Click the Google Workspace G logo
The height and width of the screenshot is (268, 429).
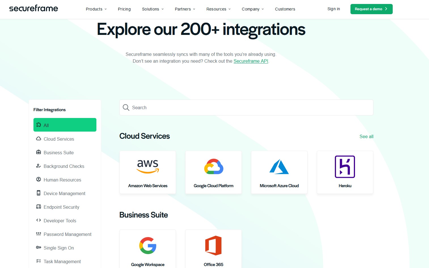click(148, 245)
